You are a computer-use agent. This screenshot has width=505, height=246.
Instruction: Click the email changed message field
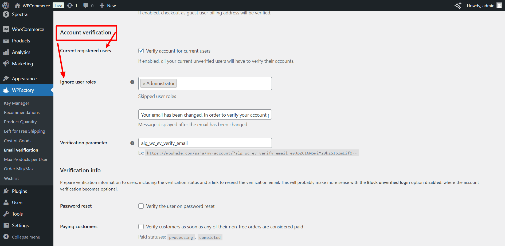coord(205,114)
